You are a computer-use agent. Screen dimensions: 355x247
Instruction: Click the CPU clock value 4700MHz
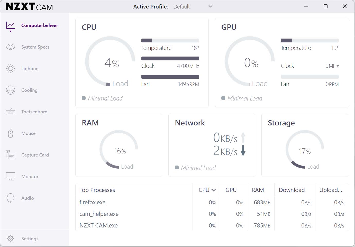point(188,66)
